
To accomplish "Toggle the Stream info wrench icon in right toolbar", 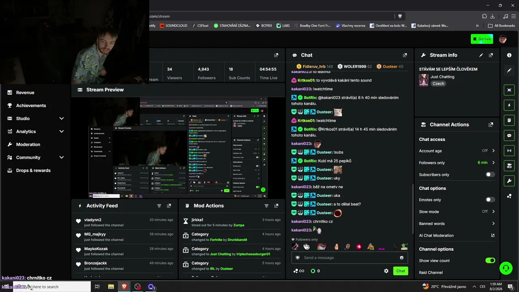I will coord(509,180).
